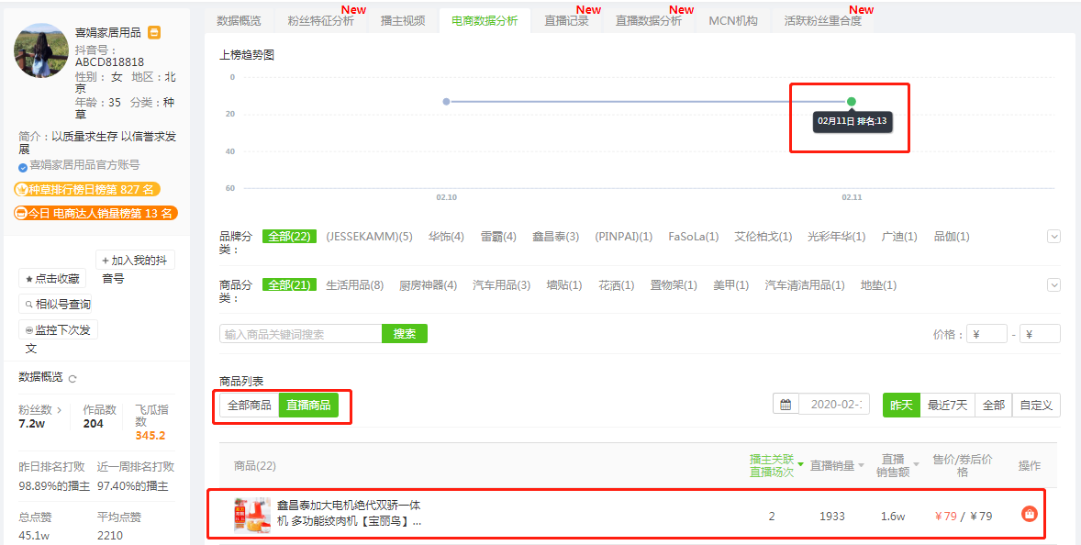The width and height of the screenshot is (1081, 545).
Task: Filter by brand 广迪(1)
Action: click(x=899, y=237)
